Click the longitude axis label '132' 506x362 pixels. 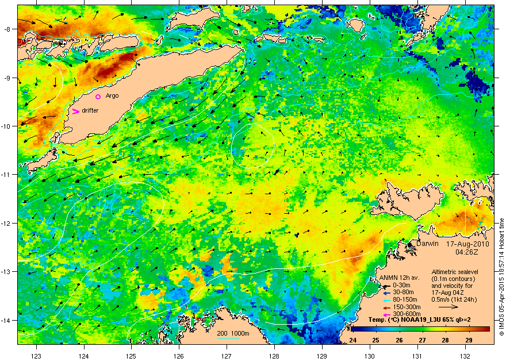(x=465, y=356)
